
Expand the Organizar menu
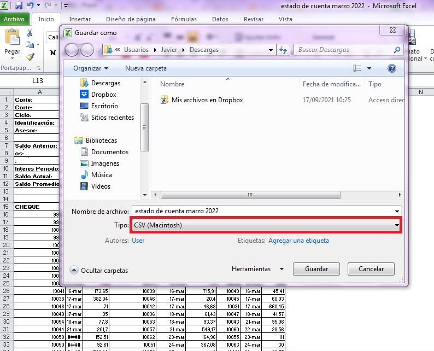pyautogui.click(x=91, y=68)
